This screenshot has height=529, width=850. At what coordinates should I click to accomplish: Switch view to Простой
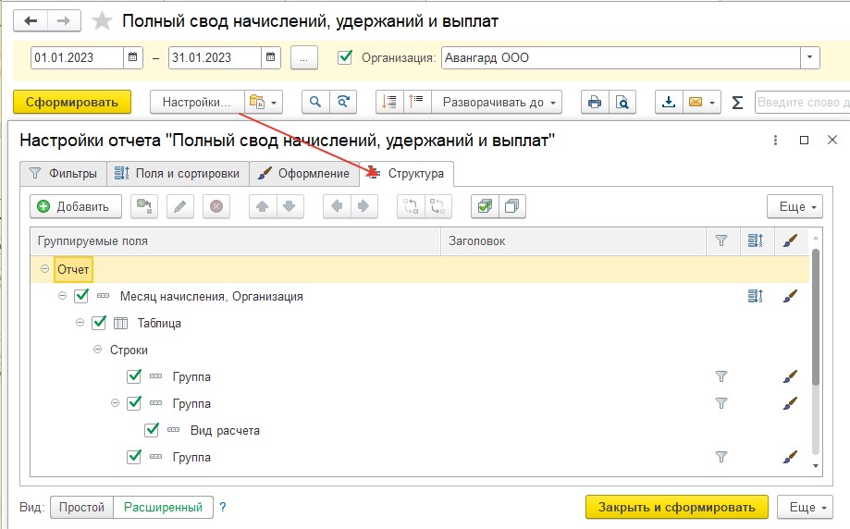pyautogui.click(x=81, y=508)
